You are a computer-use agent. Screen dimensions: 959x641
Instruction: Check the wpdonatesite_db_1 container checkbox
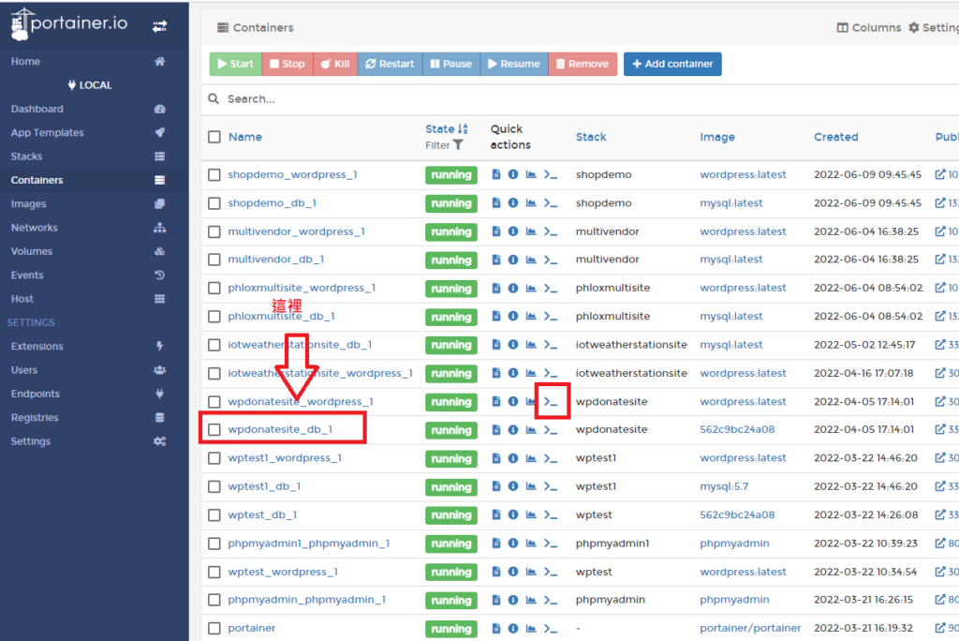click(214, 430)
